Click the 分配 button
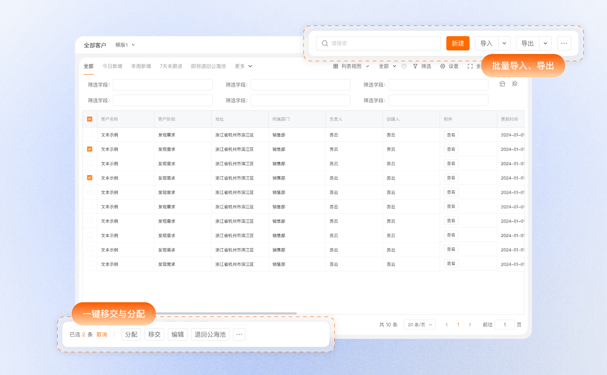 pyautogui.click(x=131, y=334)
